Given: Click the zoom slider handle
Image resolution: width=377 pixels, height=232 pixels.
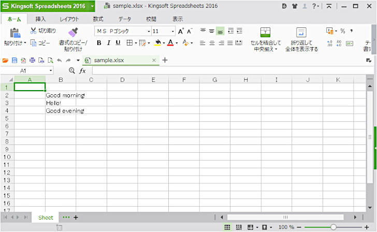Looking at the screenshot, I should [x=334, y=227].
